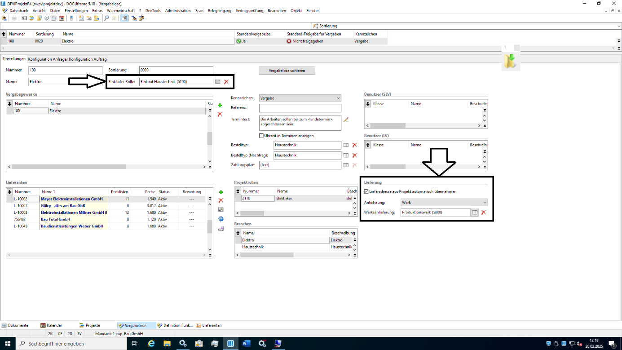622x350 pixels.
Task: Click the calendar icon in the toolbar
Action: click(x=62, y=18)
